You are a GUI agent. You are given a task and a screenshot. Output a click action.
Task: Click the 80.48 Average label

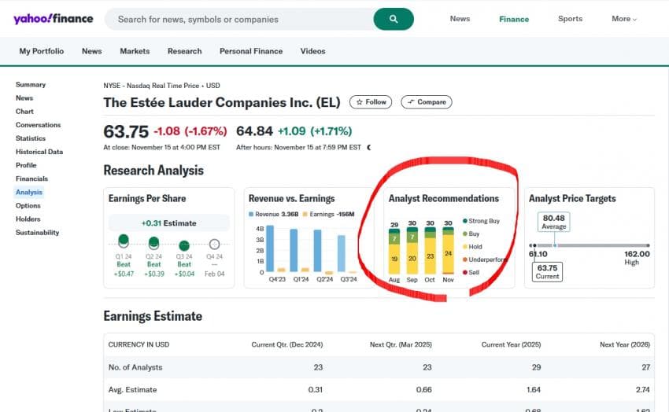point(554,222)
